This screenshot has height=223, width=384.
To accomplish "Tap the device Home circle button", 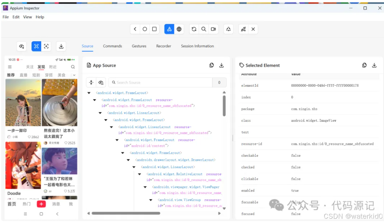I will [145, 29].
